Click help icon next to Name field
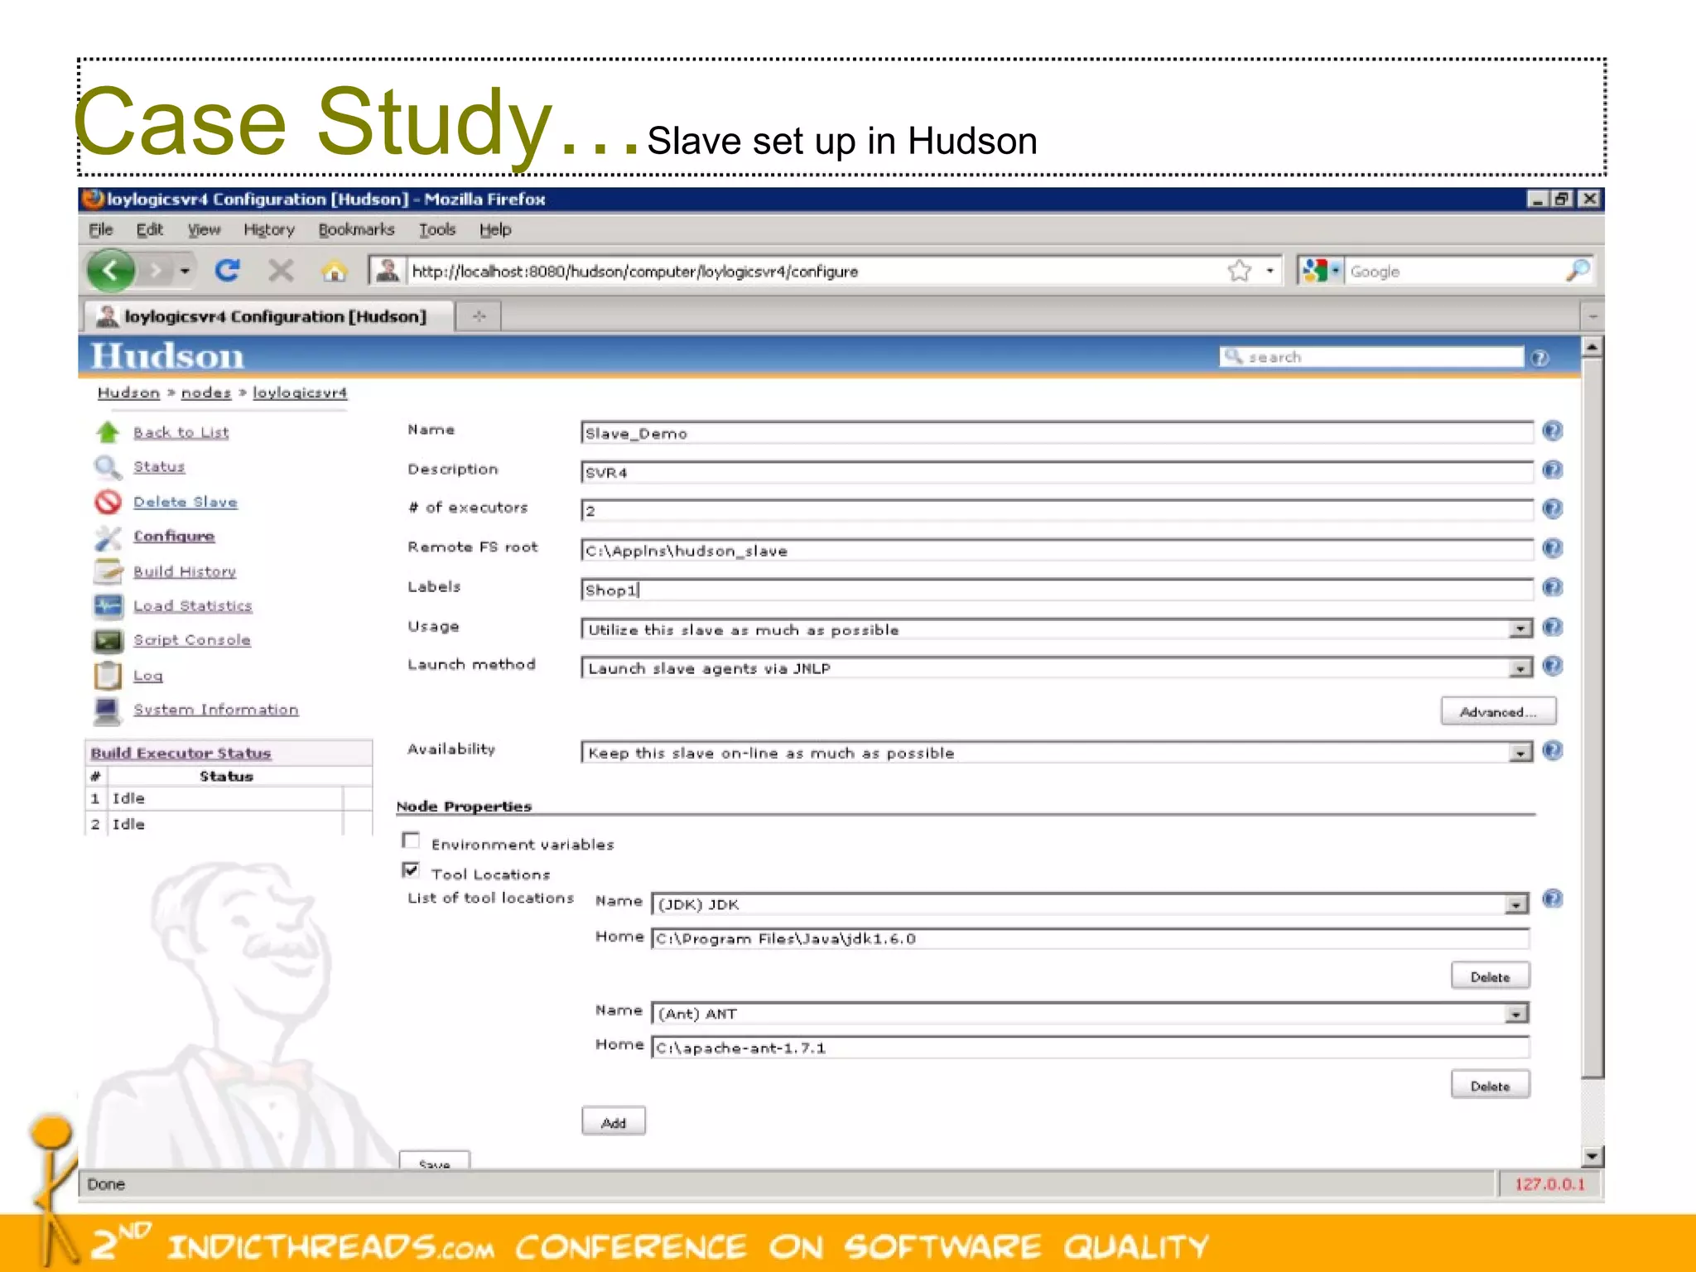1696x1272 pixels. [x=1553, y=431]
